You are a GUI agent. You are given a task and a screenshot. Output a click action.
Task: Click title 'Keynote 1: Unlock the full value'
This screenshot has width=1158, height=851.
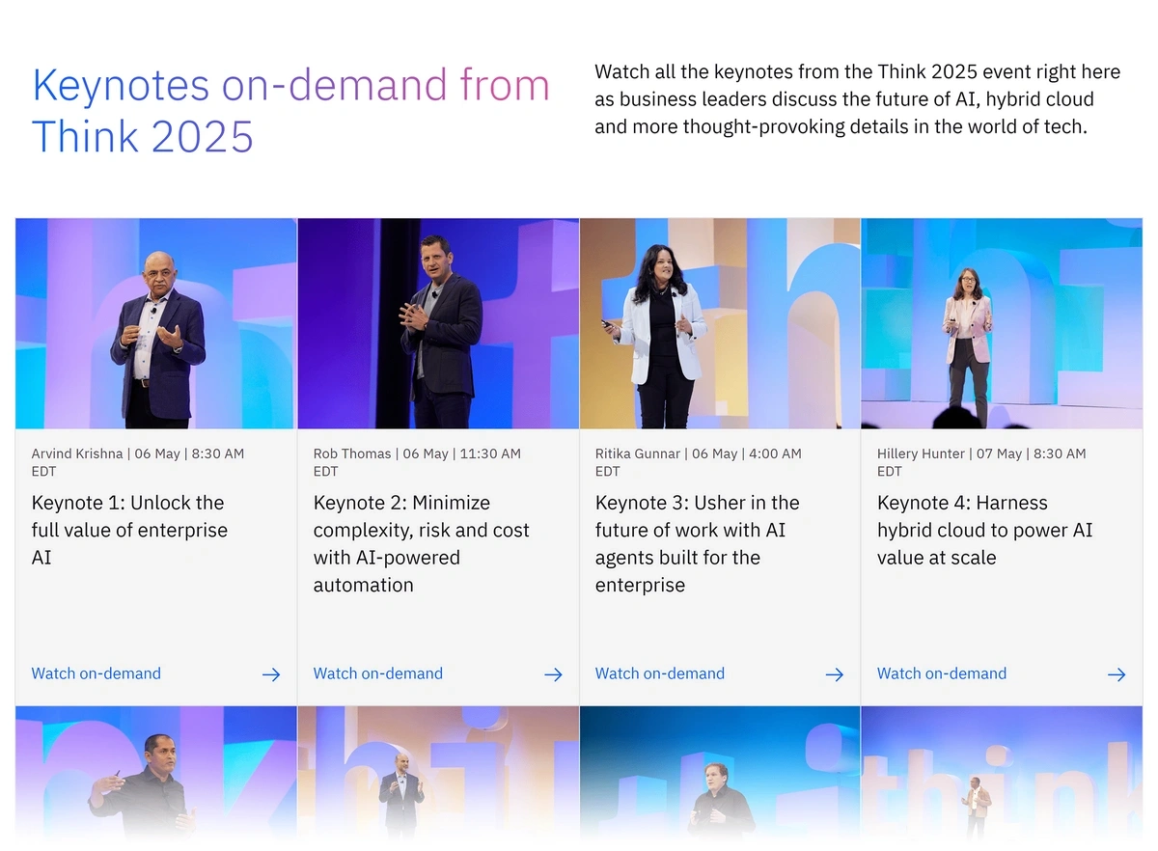(x=129, y=530)
